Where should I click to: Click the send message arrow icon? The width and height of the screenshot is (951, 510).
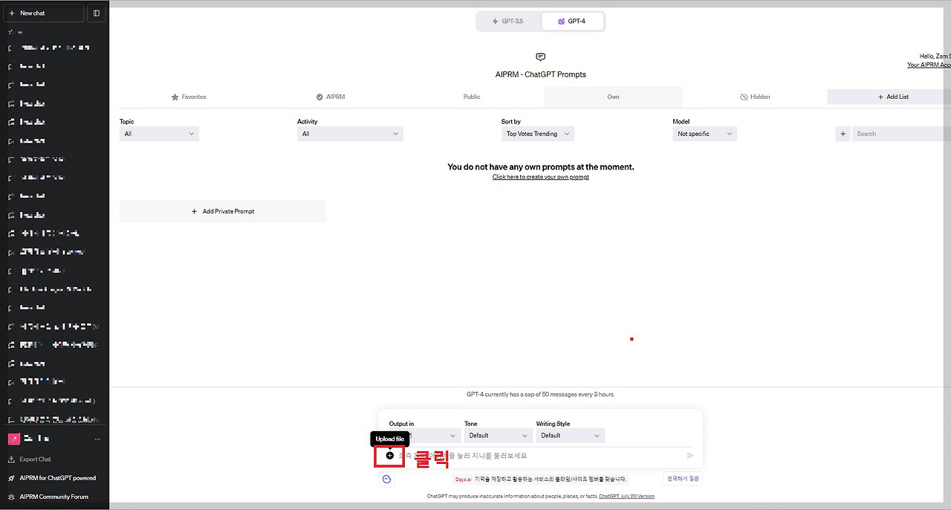click(690, 456)
